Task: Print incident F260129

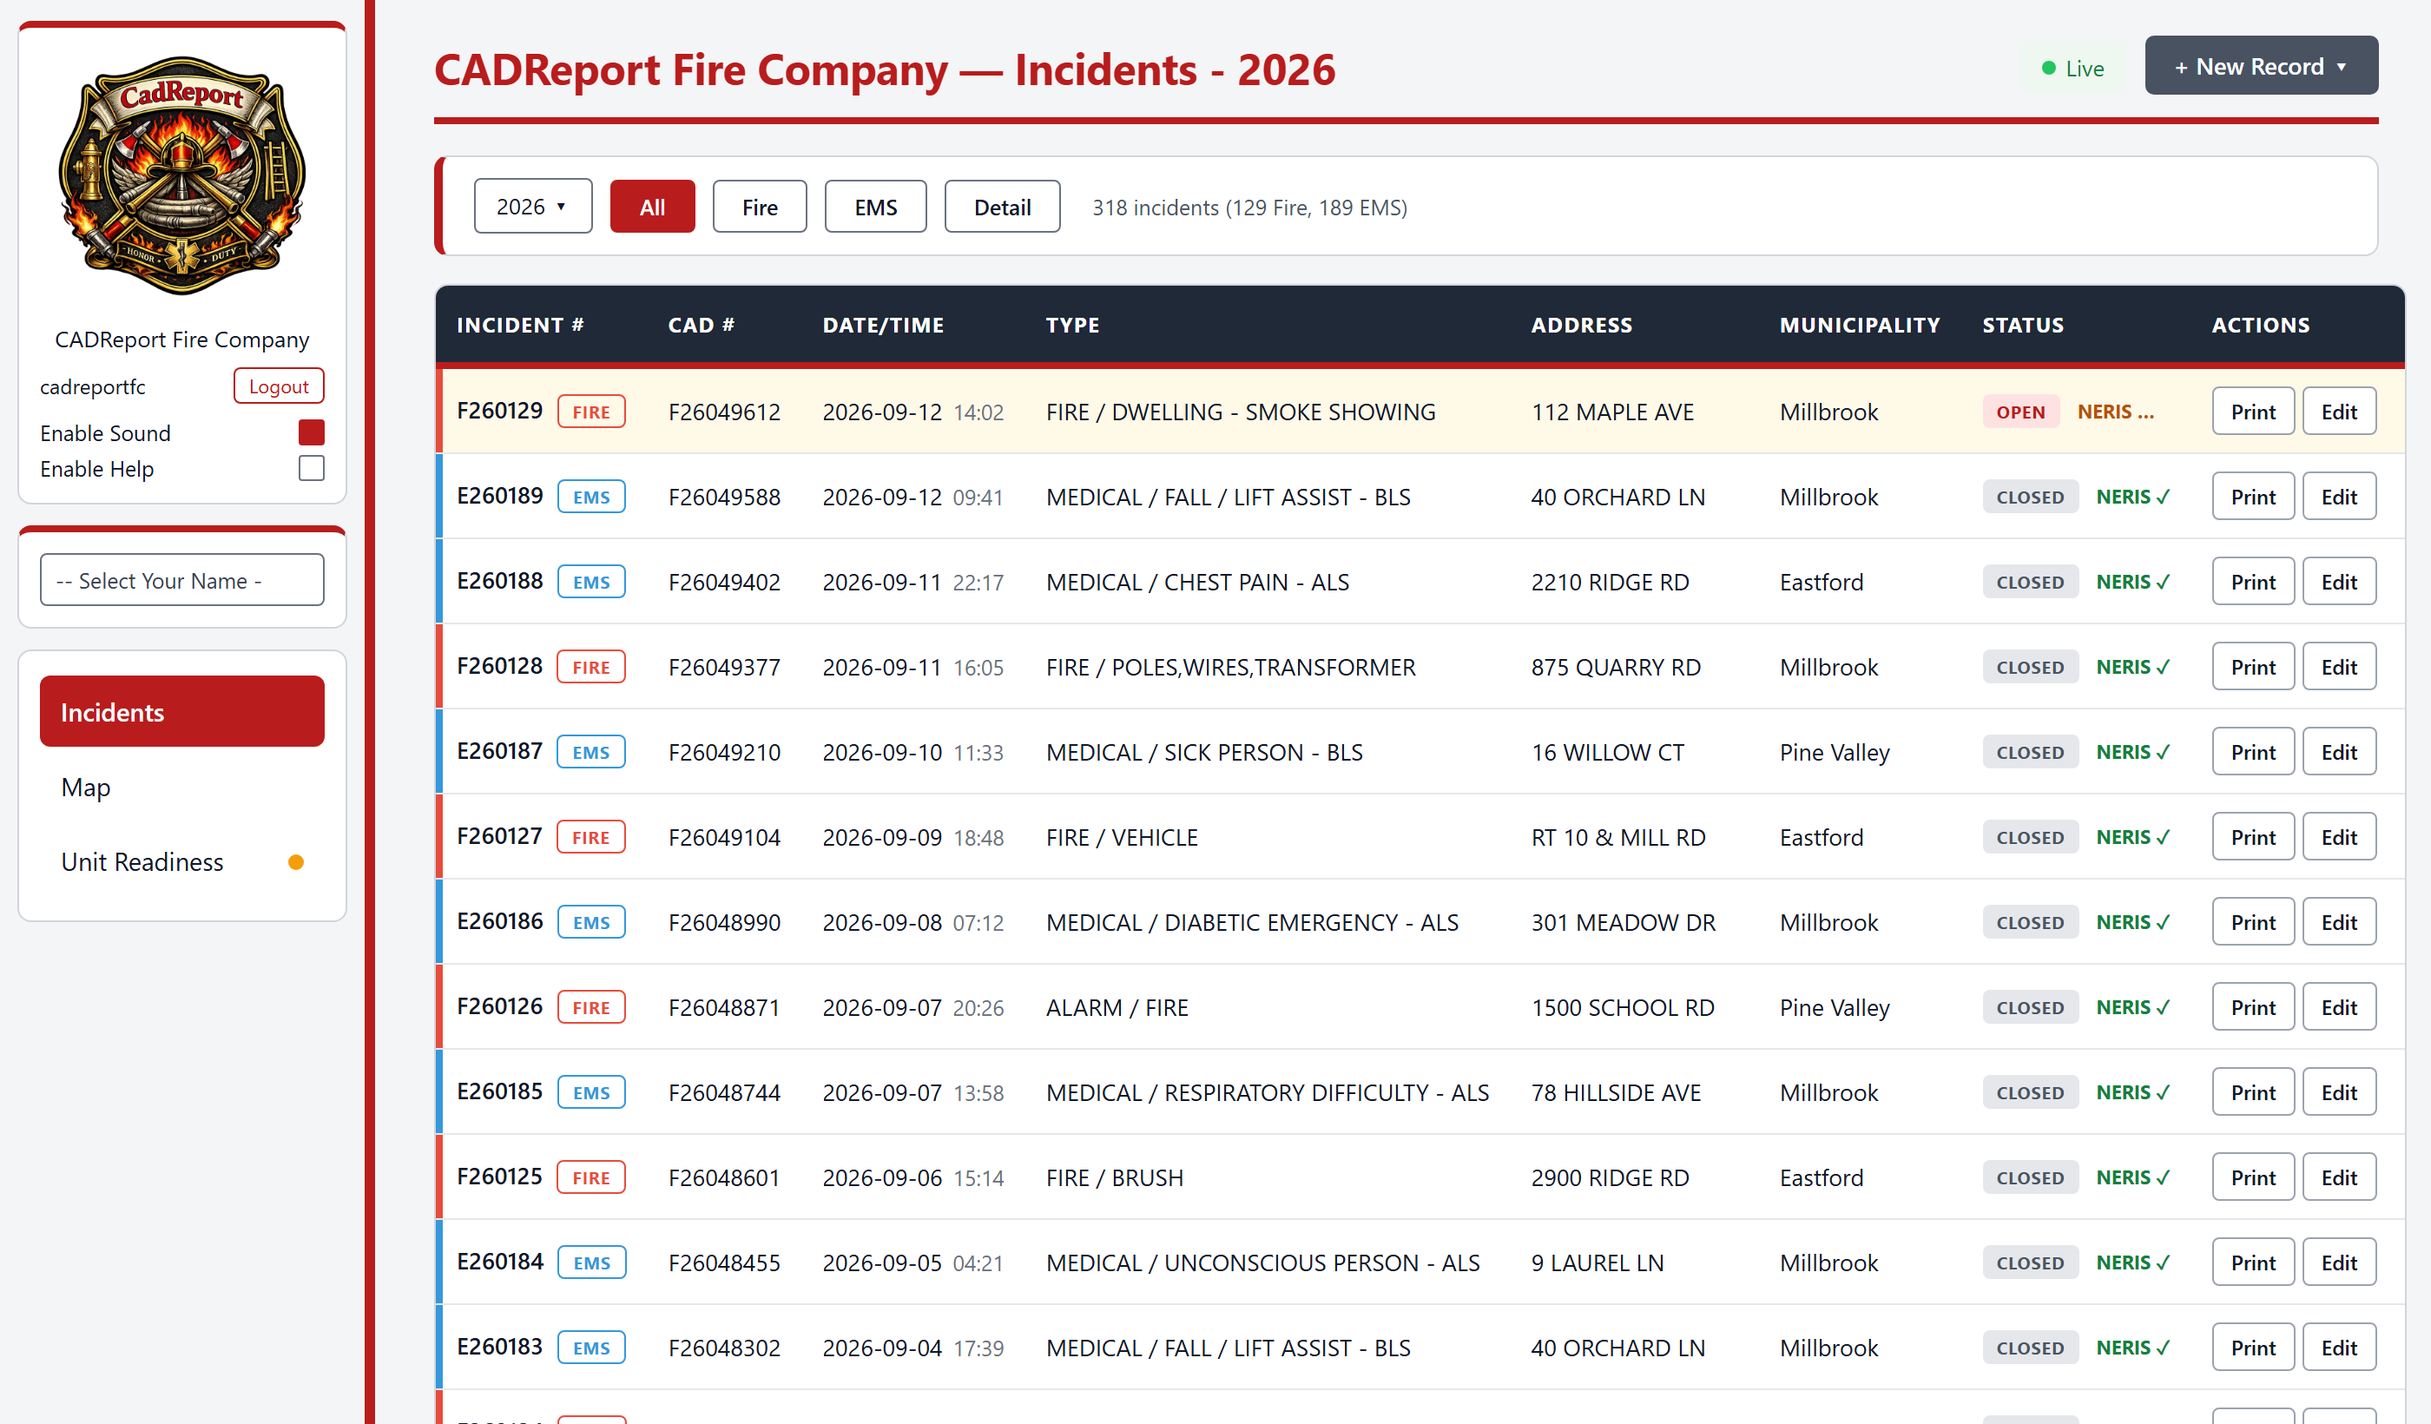Action: click(x=2252, y=412)
